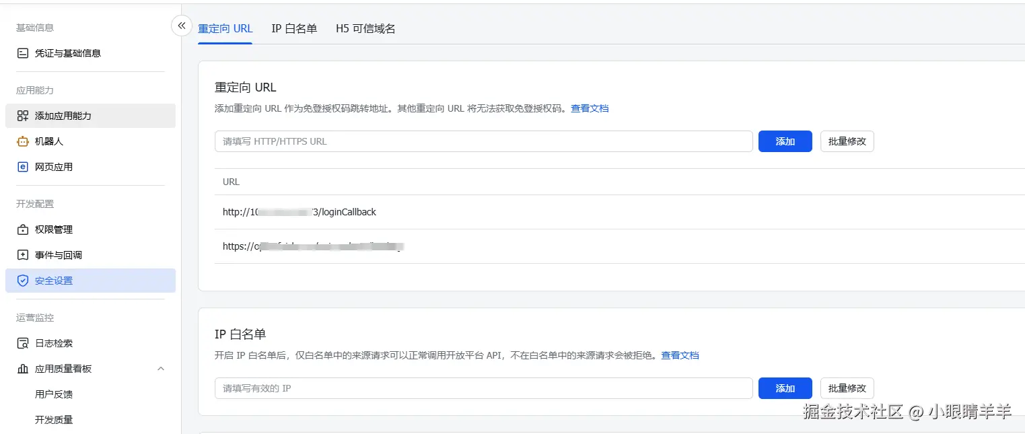The width and height of the screenshot is (1025, 434).
Task: Open 凭证与基础信息 in the sidebar
Action: (x=90, y=53)
